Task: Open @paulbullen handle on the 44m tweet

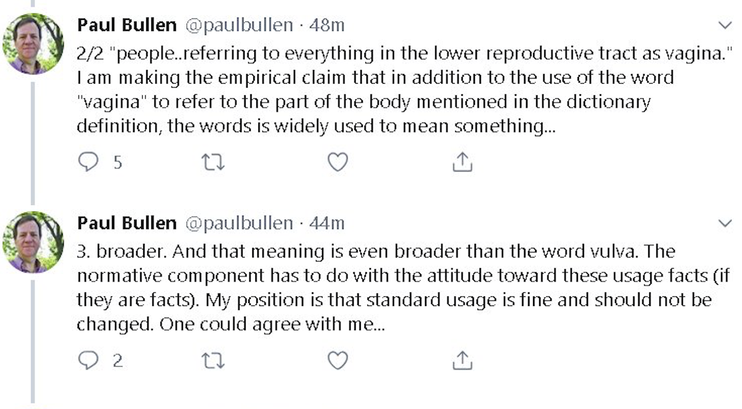Action: pos(238,223)
